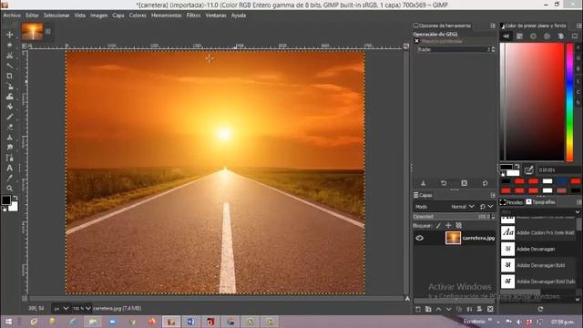
Task: Open the Herramientas menu
Action: pos(166,15)
